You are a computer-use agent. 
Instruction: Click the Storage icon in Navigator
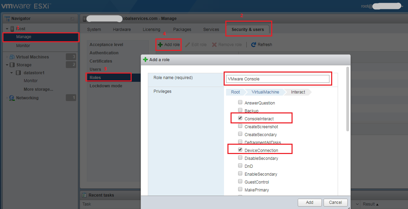point(12,65)
